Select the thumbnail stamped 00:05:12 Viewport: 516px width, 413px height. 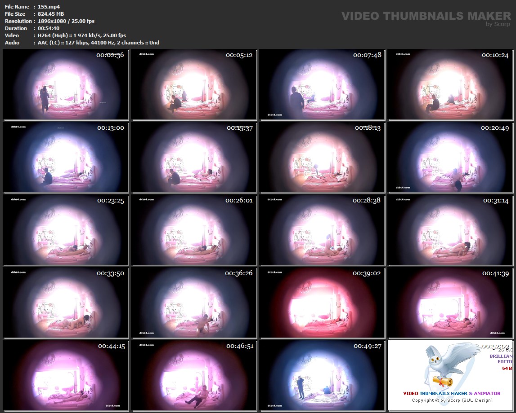tap(194, 84)
